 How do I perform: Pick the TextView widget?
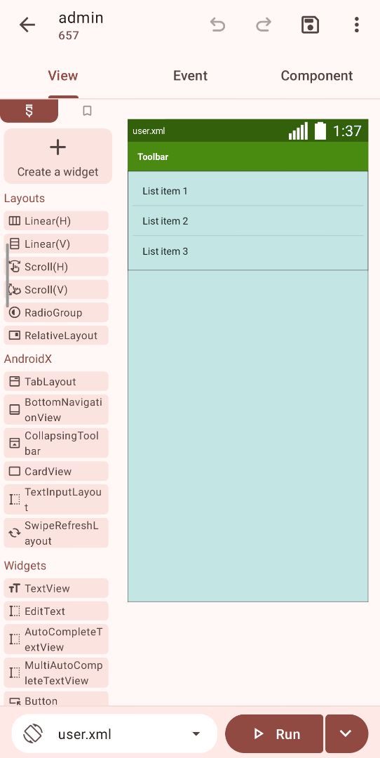coord(56,588)
